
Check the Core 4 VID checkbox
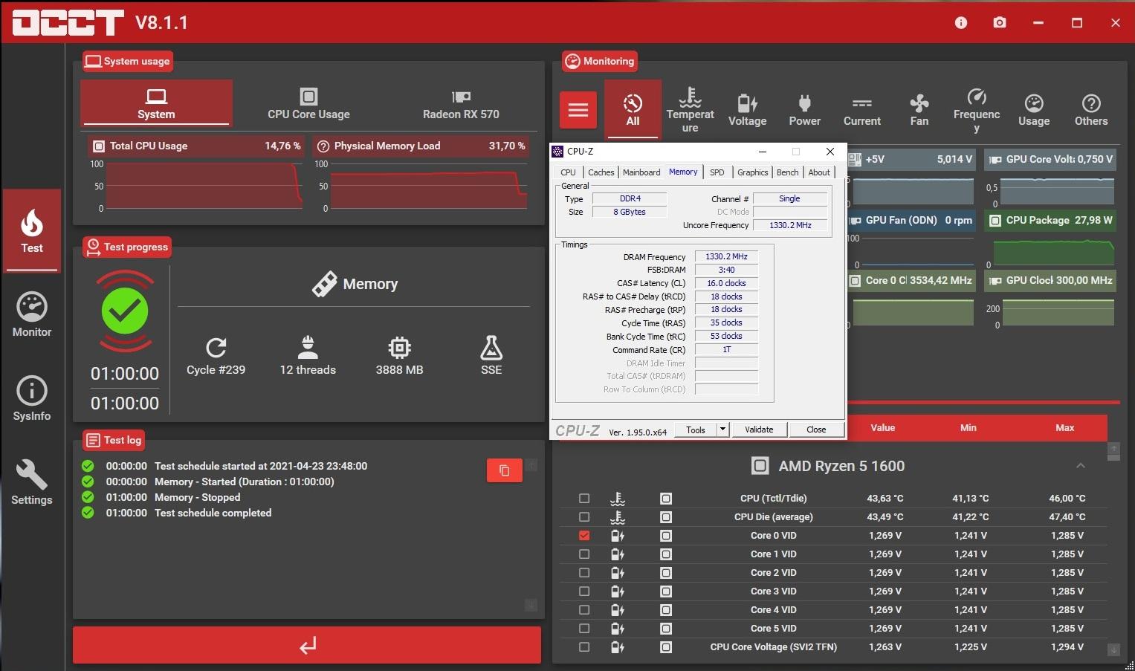pyautogui.click(x=584, y=610)
